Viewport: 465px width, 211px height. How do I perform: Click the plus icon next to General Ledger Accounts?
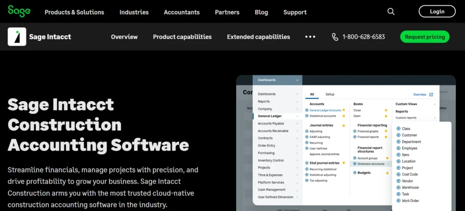(307, 110)
